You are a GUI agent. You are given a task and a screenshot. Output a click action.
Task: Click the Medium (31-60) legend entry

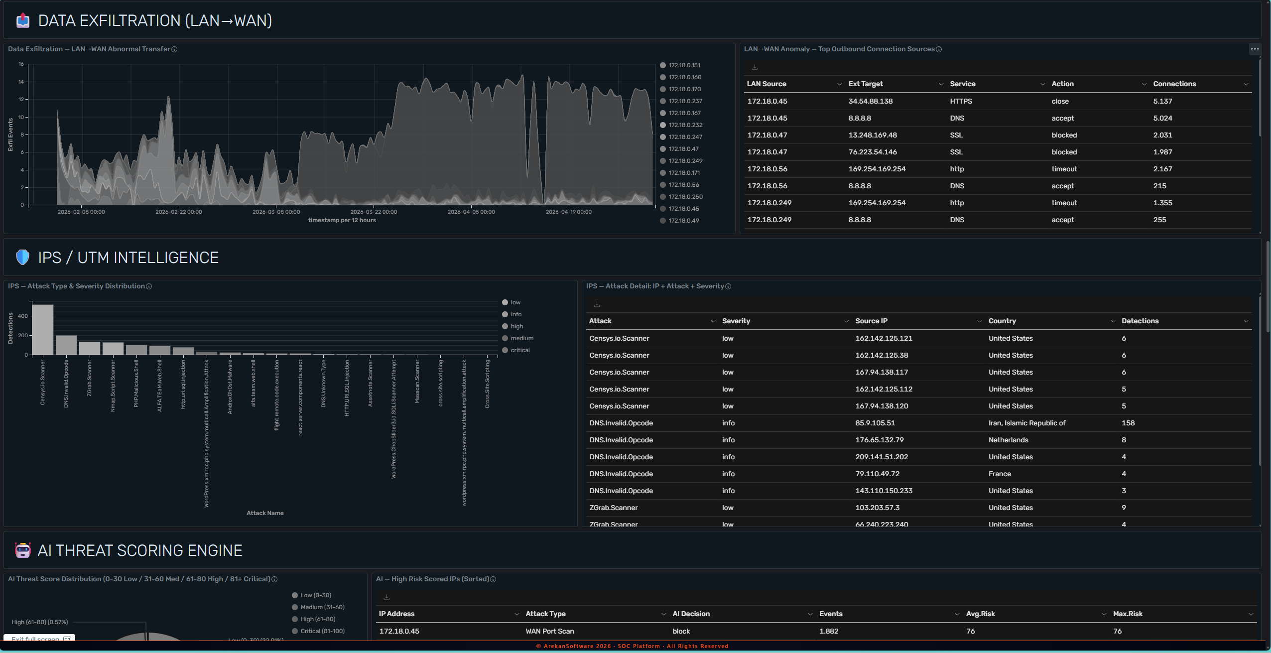[x=318, y=607]
